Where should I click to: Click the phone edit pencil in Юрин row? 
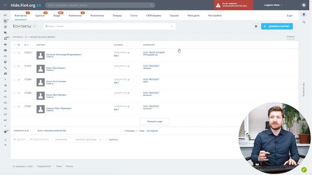[x=129, y=66]
